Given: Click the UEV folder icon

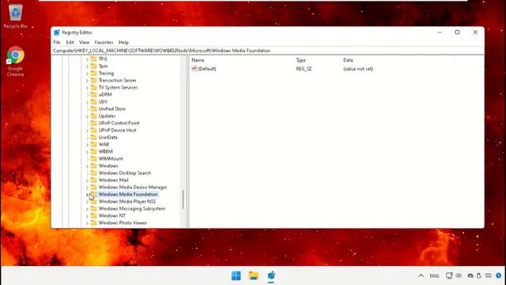Looking at the screenshot, I should (93, 101).
